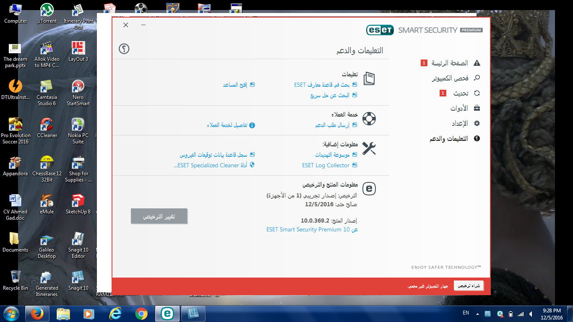Minimize the ESET Smart Security window
The height and width of the screenshot is (322, 573).
pyautogui.click(x=143, y=25)
